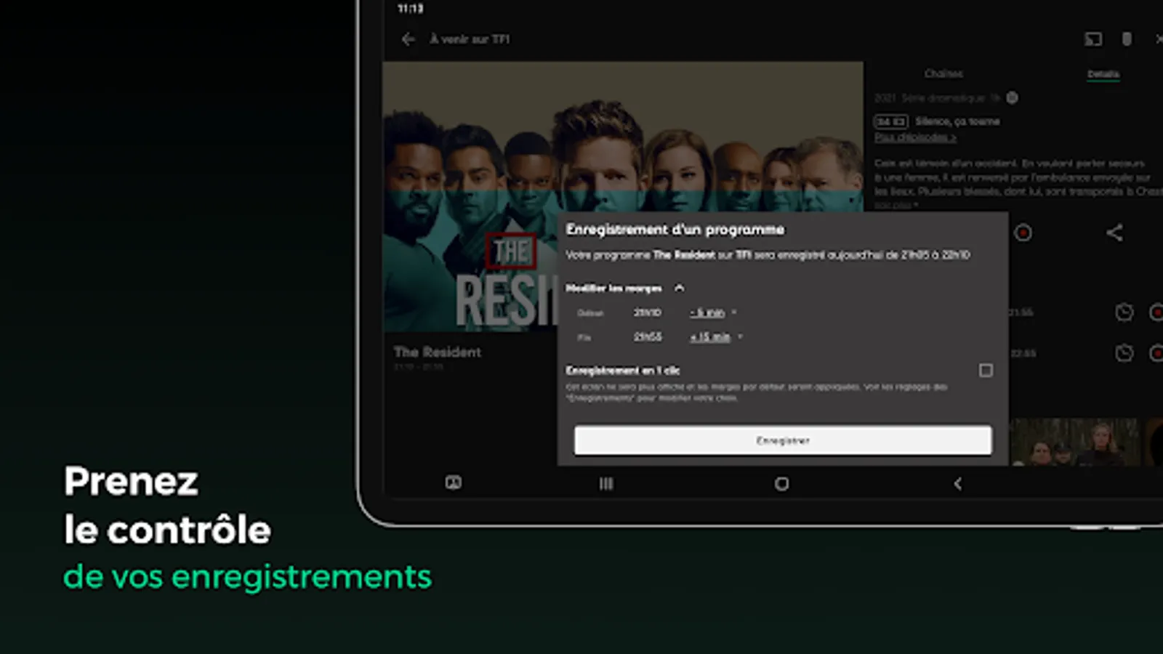Go back using the top-left arrow

pyautogui.click(x=409, y=39)
